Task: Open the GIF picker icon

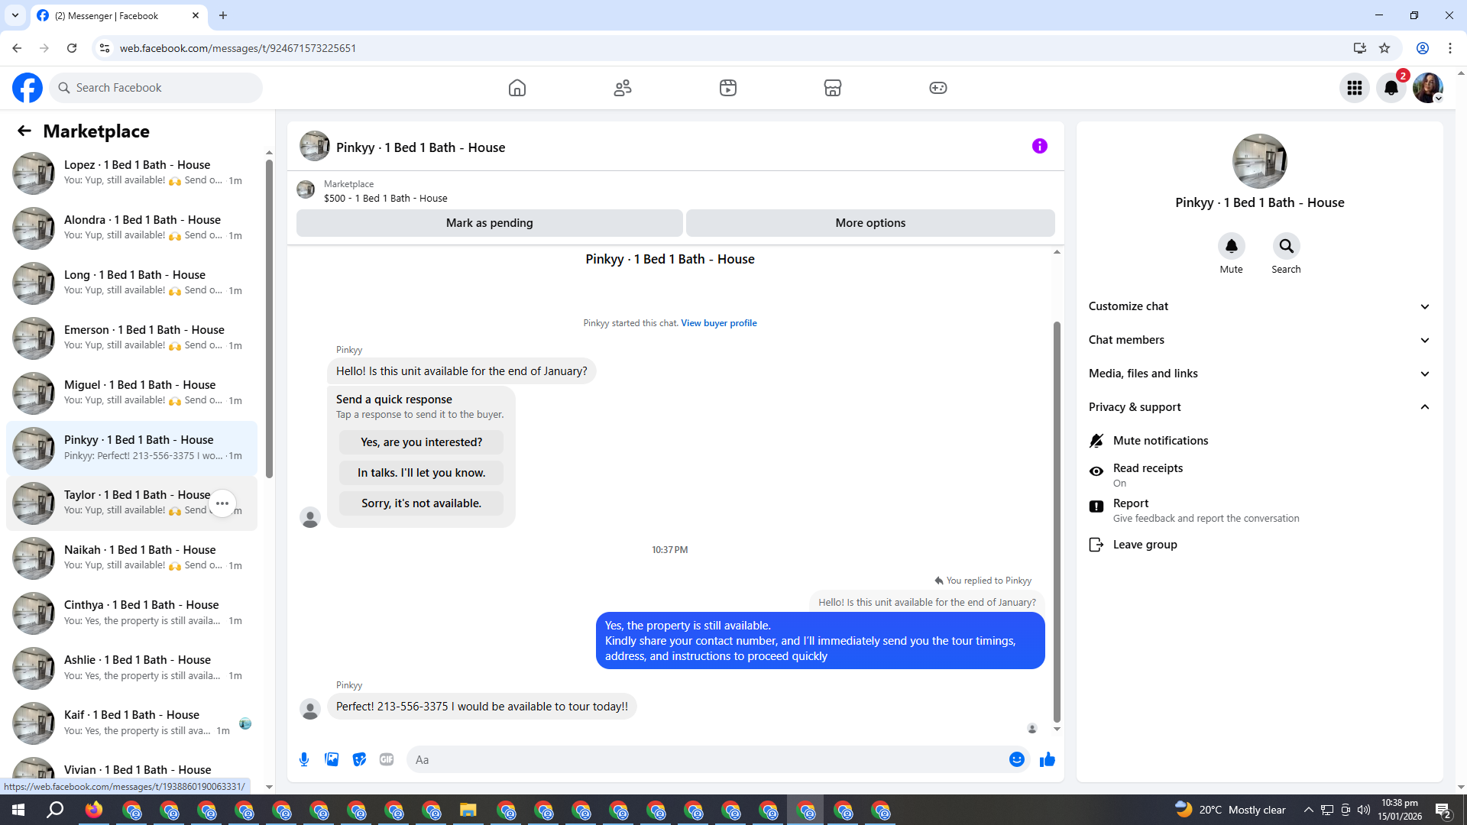Action: click(x=387, y=759)
